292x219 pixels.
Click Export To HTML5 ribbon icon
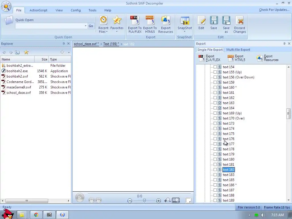(x=150, y=25)
